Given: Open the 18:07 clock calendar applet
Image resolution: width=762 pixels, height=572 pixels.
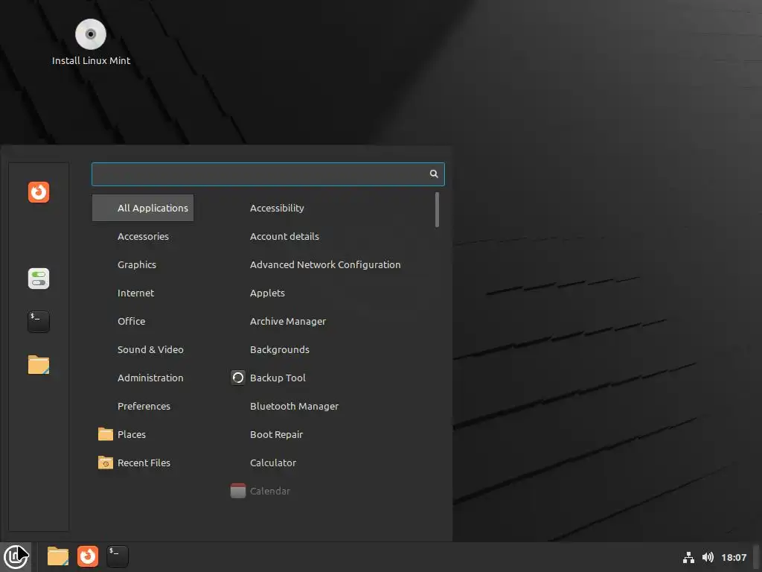Looking at the screenshot, I should [x=734, y=557].
